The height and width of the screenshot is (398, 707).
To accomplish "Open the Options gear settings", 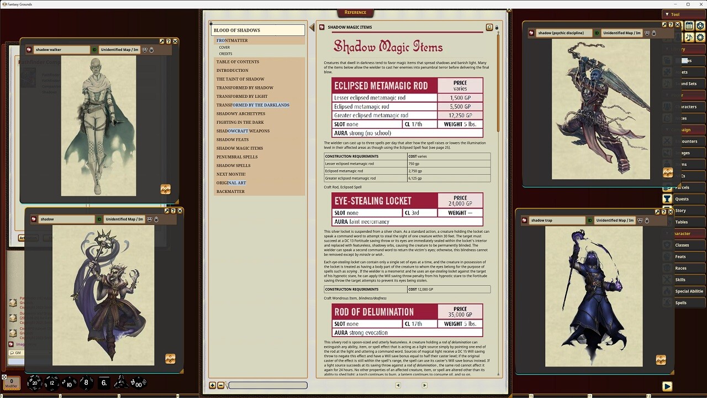I will click(x=700, y=38).
